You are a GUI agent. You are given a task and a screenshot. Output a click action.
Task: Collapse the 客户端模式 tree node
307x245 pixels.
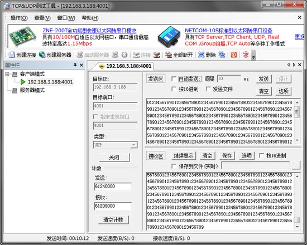[7, 74]
